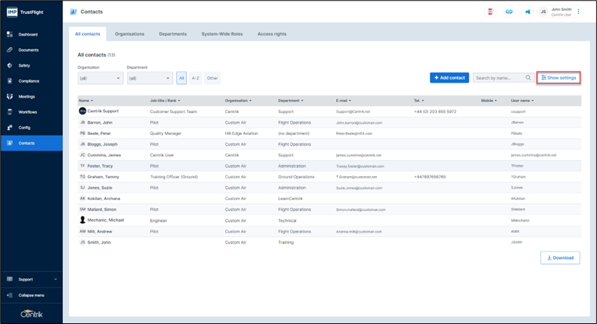Click the Download button
The width and height of the screenshot is (597, 324).
coord(560,257)
